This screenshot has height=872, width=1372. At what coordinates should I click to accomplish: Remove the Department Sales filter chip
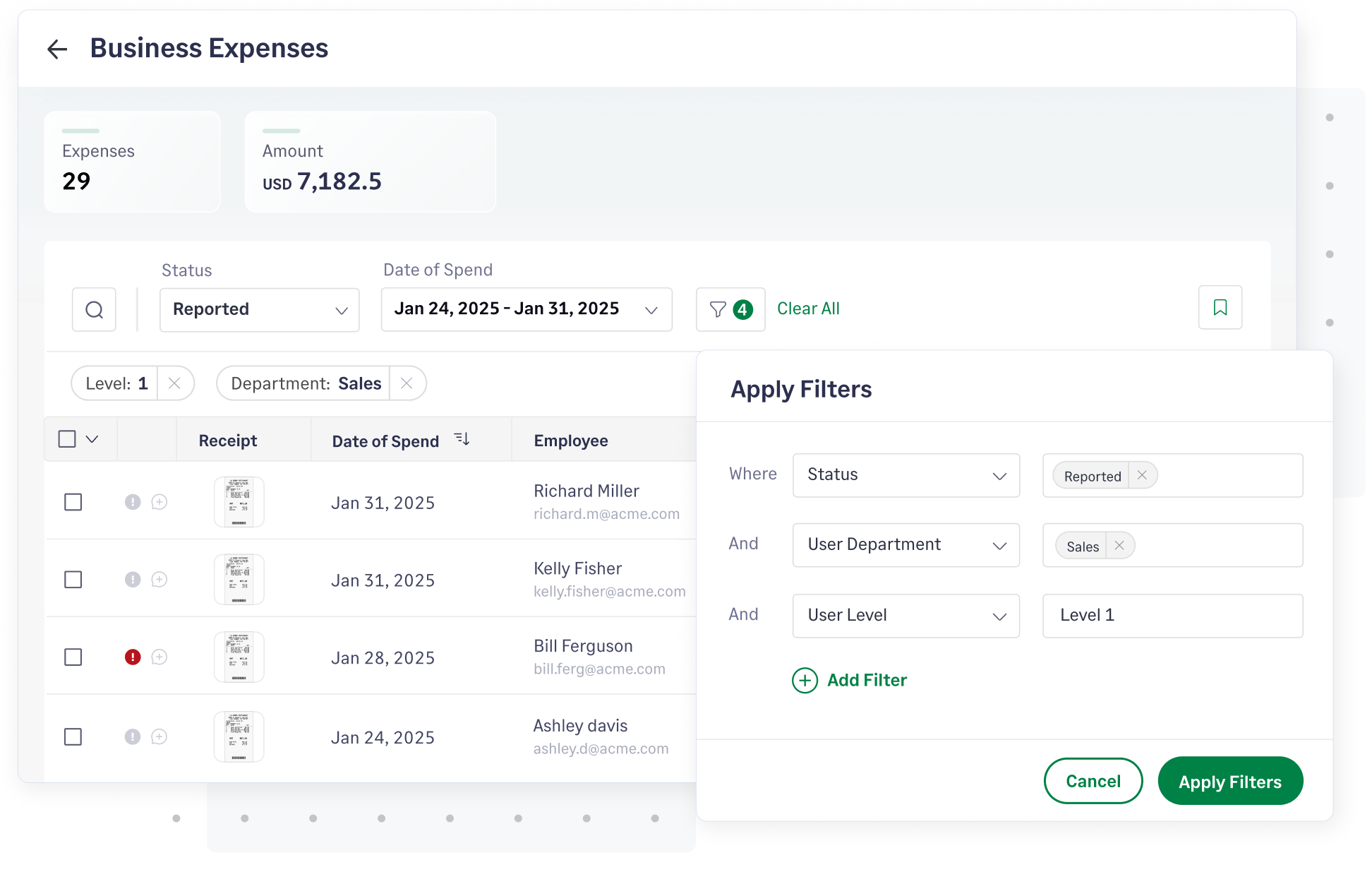coord(407,383)
